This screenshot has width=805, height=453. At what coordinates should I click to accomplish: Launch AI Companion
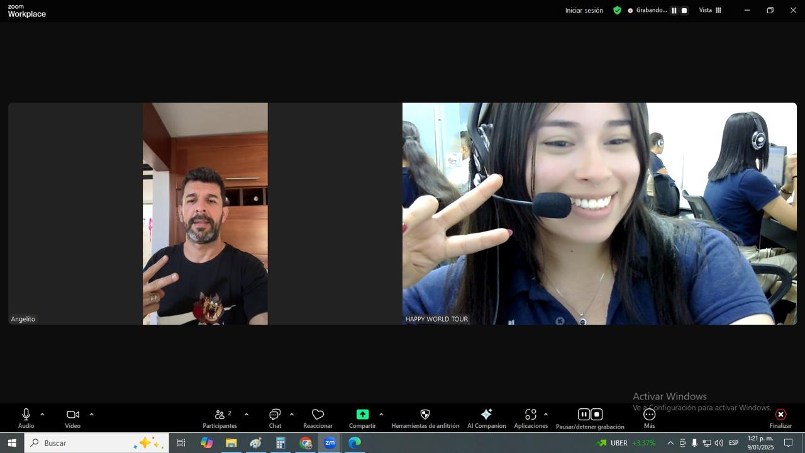tap(486, 418)
